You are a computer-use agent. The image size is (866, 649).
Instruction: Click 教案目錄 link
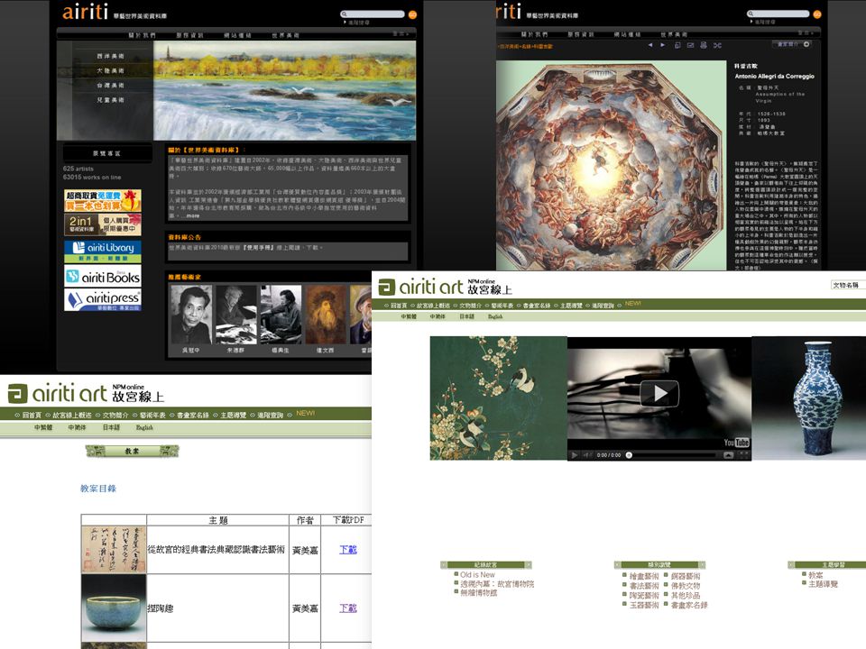[98, 489]
